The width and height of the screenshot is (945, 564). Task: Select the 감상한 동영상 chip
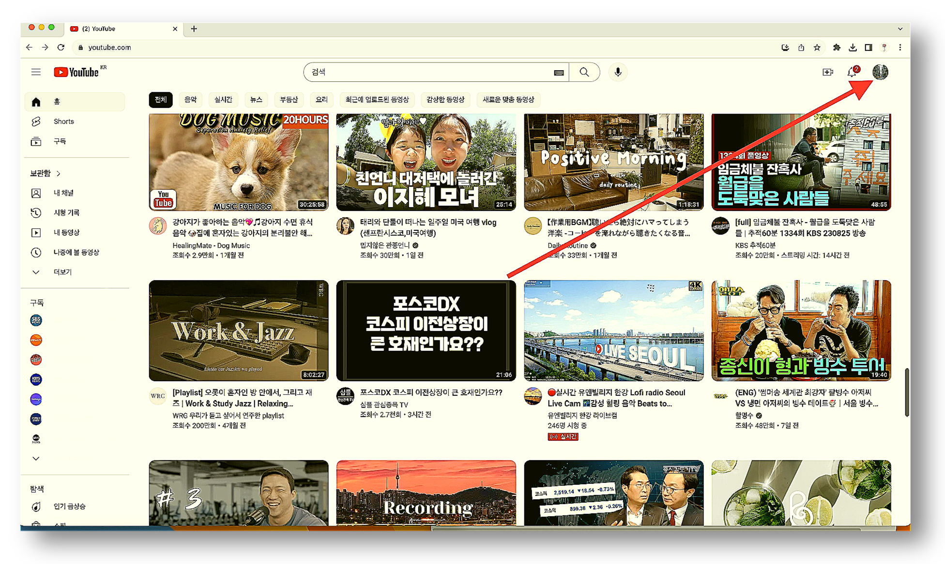pos(445,100)
